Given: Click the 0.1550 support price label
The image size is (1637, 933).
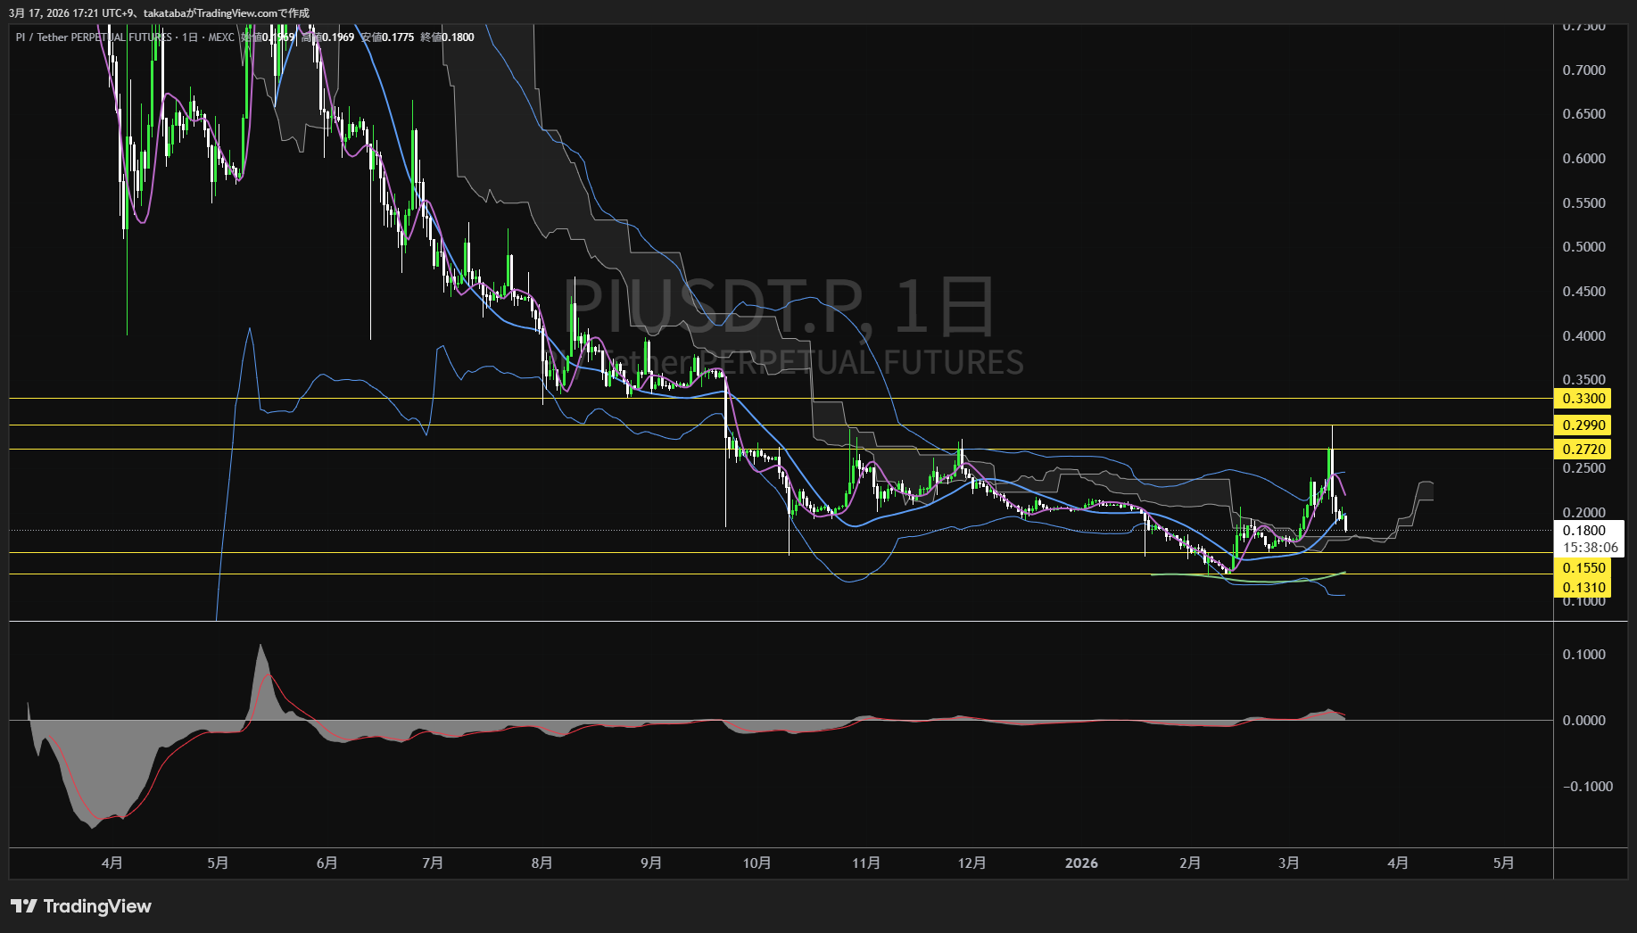Looking at the screenshot, I should pyautogui.click(x=1583, y=568).
